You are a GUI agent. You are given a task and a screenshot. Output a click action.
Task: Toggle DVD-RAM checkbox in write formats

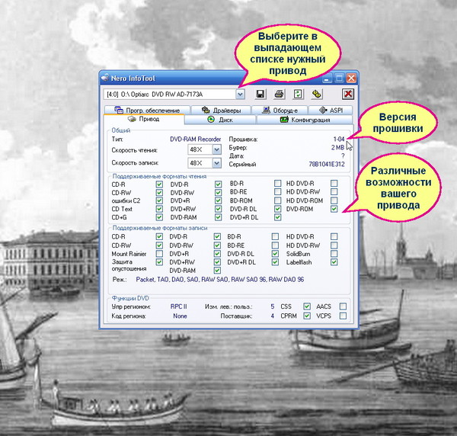point(217,271)
